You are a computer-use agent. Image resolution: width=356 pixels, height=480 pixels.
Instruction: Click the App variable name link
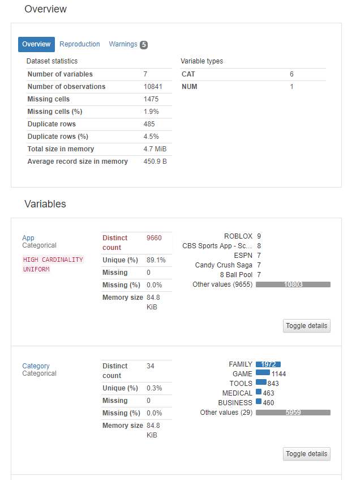pos(28,238)
